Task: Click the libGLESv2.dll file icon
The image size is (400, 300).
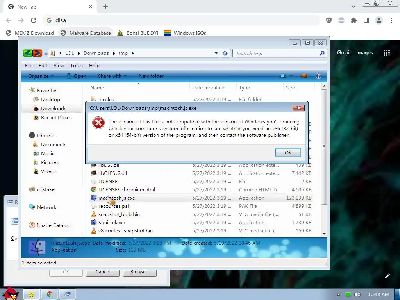Action: click(94, 173)
